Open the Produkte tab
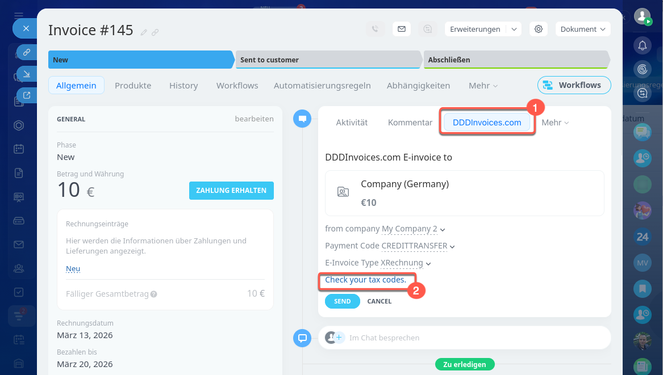 [x=133, y=85]
